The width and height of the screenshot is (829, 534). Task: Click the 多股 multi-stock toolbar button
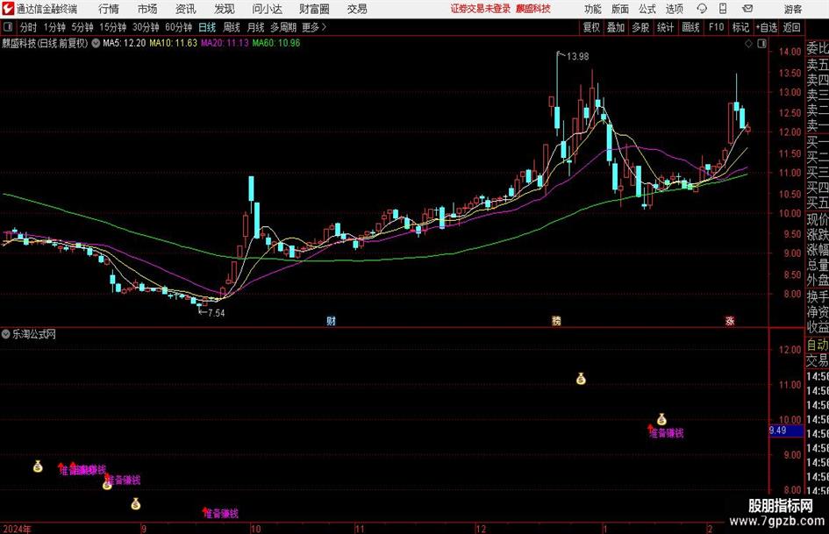(640, 27)
